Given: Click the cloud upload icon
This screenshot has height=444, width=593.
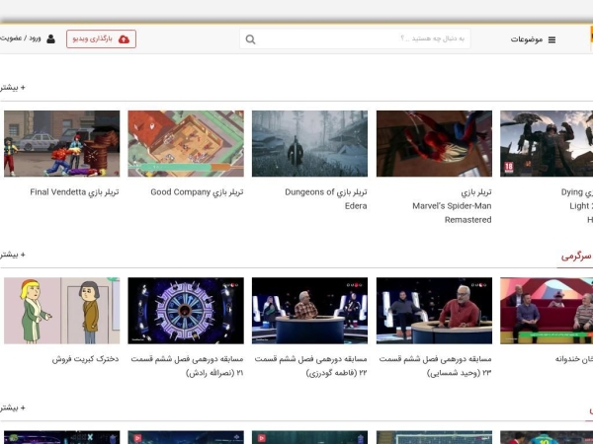Looking at the screenshot, I should [125, 39].
